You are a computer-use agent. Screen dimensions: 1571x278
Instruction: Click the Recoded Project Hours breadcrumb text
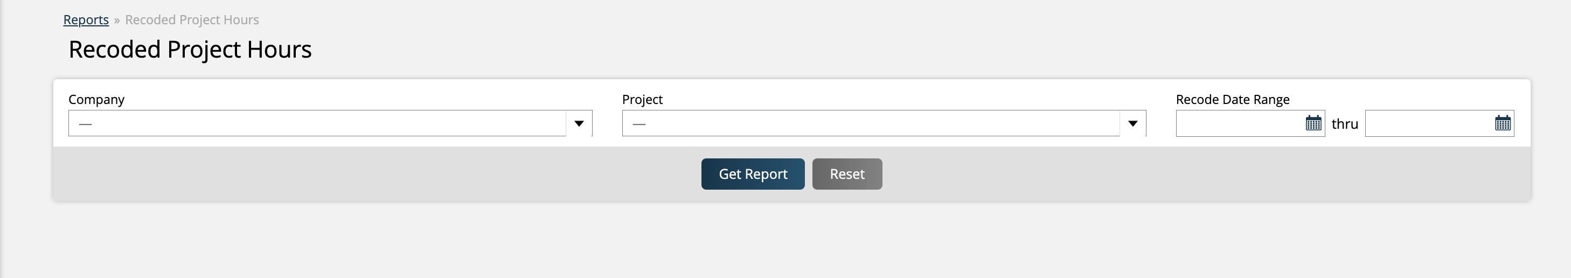pos(191,19)
